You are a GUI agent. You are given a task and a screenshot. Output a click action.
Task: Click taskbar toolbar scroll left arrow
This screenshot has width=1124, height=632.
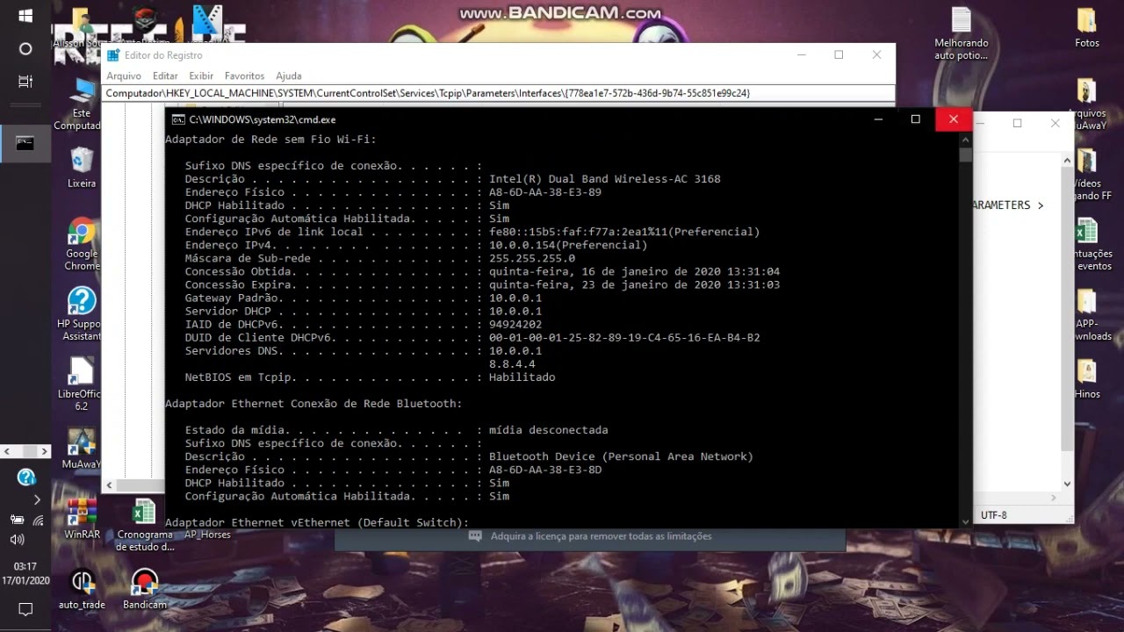[x=6, y=451]
